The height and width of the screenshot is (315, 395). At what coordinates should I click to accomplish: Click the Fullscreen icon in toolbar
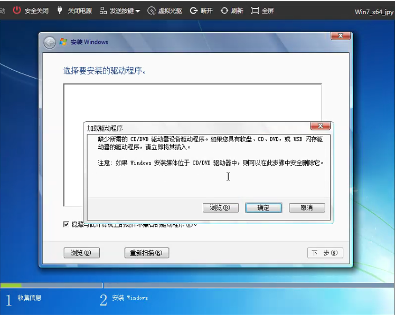tap(255, 11)
